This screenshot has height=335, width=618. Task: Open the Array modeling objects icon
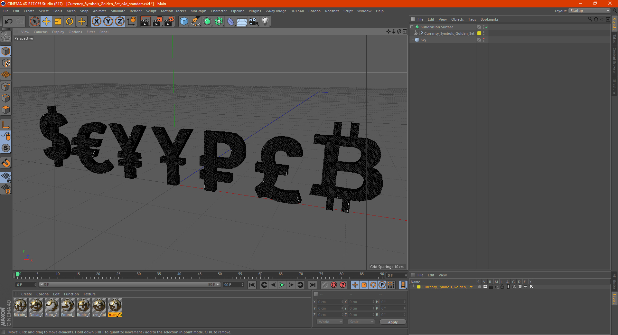coord(219,22)
